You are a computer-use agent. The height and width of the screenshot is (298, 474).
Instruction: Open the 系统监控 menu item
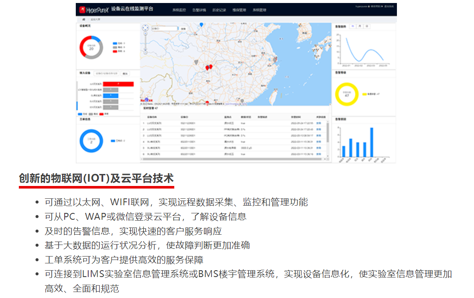(179, 9)
